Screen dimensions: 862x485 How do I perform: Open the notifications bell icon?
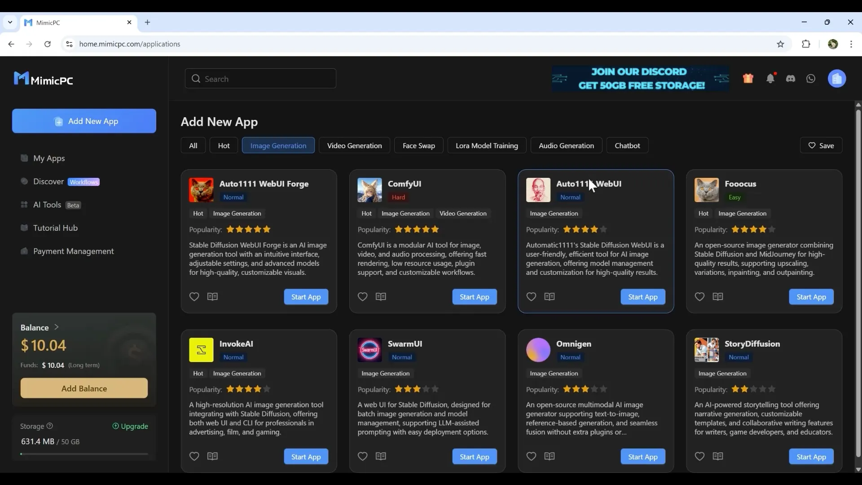(x=770, y=79)
